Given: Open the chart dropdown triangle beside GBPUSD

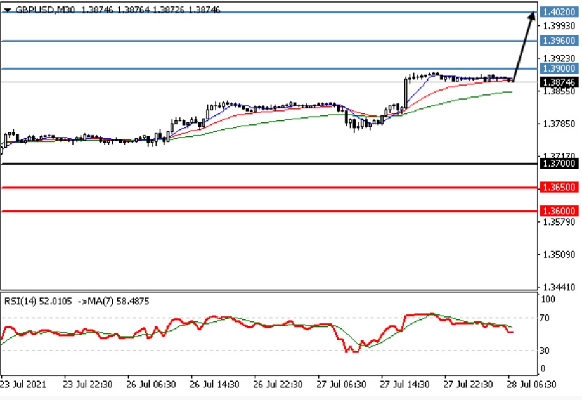Looking at the screenshot, I should pos(7,10).
